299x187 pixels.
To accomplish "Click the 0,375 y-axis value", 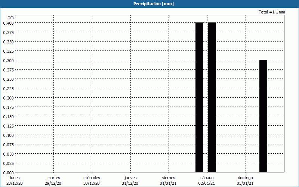I will pyautogui.click(x=8, y=33).
